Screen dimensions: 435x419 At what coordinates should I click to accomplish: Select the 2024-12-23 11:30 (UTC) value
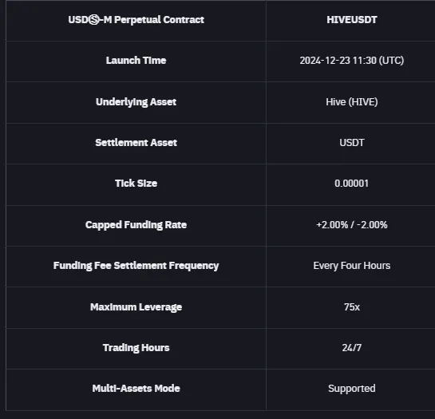[x=351, y=60]
